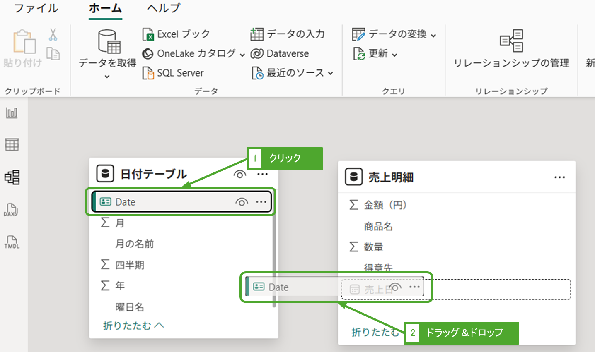Open TMDL view icon
Viewport: 595px width, 352px height.
pyautogui.click(x=12, y=242)
